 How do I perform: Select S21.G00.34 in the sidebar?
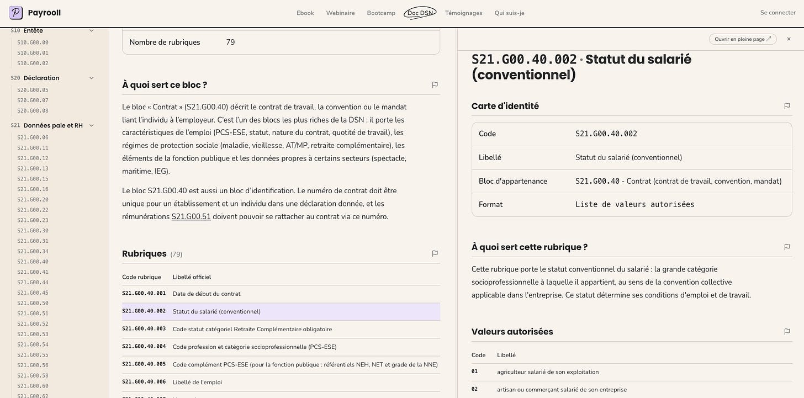pyautogui.click(x=33, y=251)
